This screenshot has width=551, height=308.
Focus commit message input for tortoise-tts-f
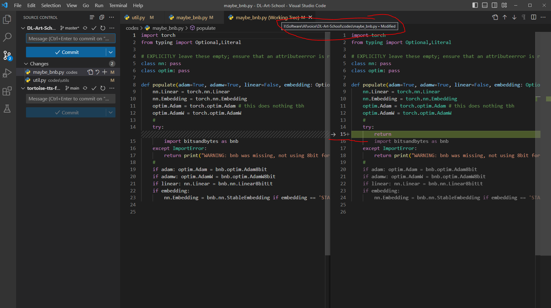tap(71, 99)
